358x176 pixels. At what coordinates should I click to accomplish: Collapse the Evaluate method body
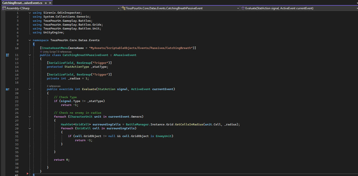pos(30,89)
